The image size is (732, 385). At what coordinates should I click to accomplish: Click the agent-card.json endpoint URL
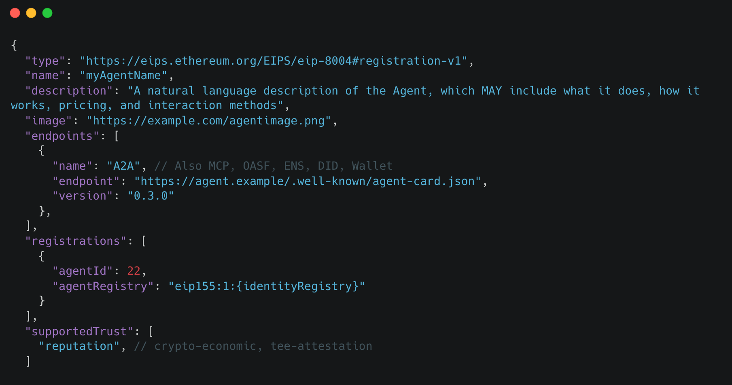coord(308,181)
